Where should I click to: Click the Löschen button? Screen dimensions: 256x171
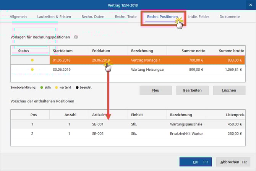click(x=229, y=90)
